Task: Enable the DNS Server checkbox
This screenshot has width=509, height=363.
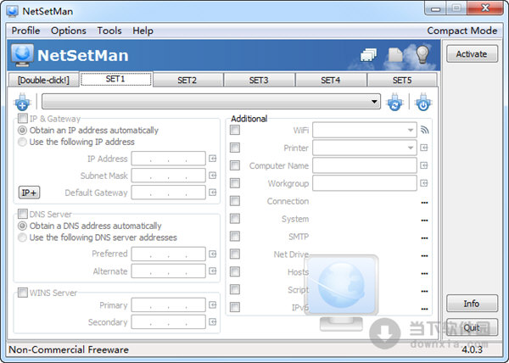Action: coord(23,214)
